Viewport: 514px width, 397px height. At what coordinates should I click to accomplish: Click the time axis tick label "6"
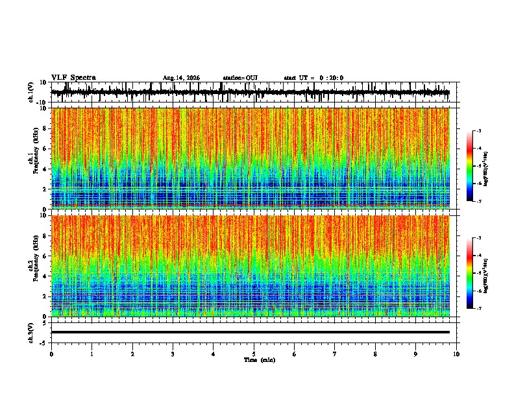click(x=295, y=354)
